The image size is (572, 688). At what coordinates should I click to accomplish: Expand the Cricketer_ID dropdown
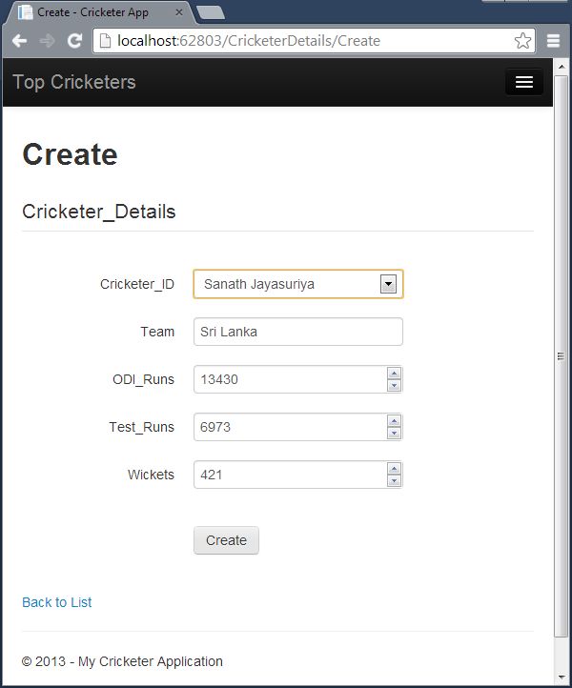[x=388, y=284]
